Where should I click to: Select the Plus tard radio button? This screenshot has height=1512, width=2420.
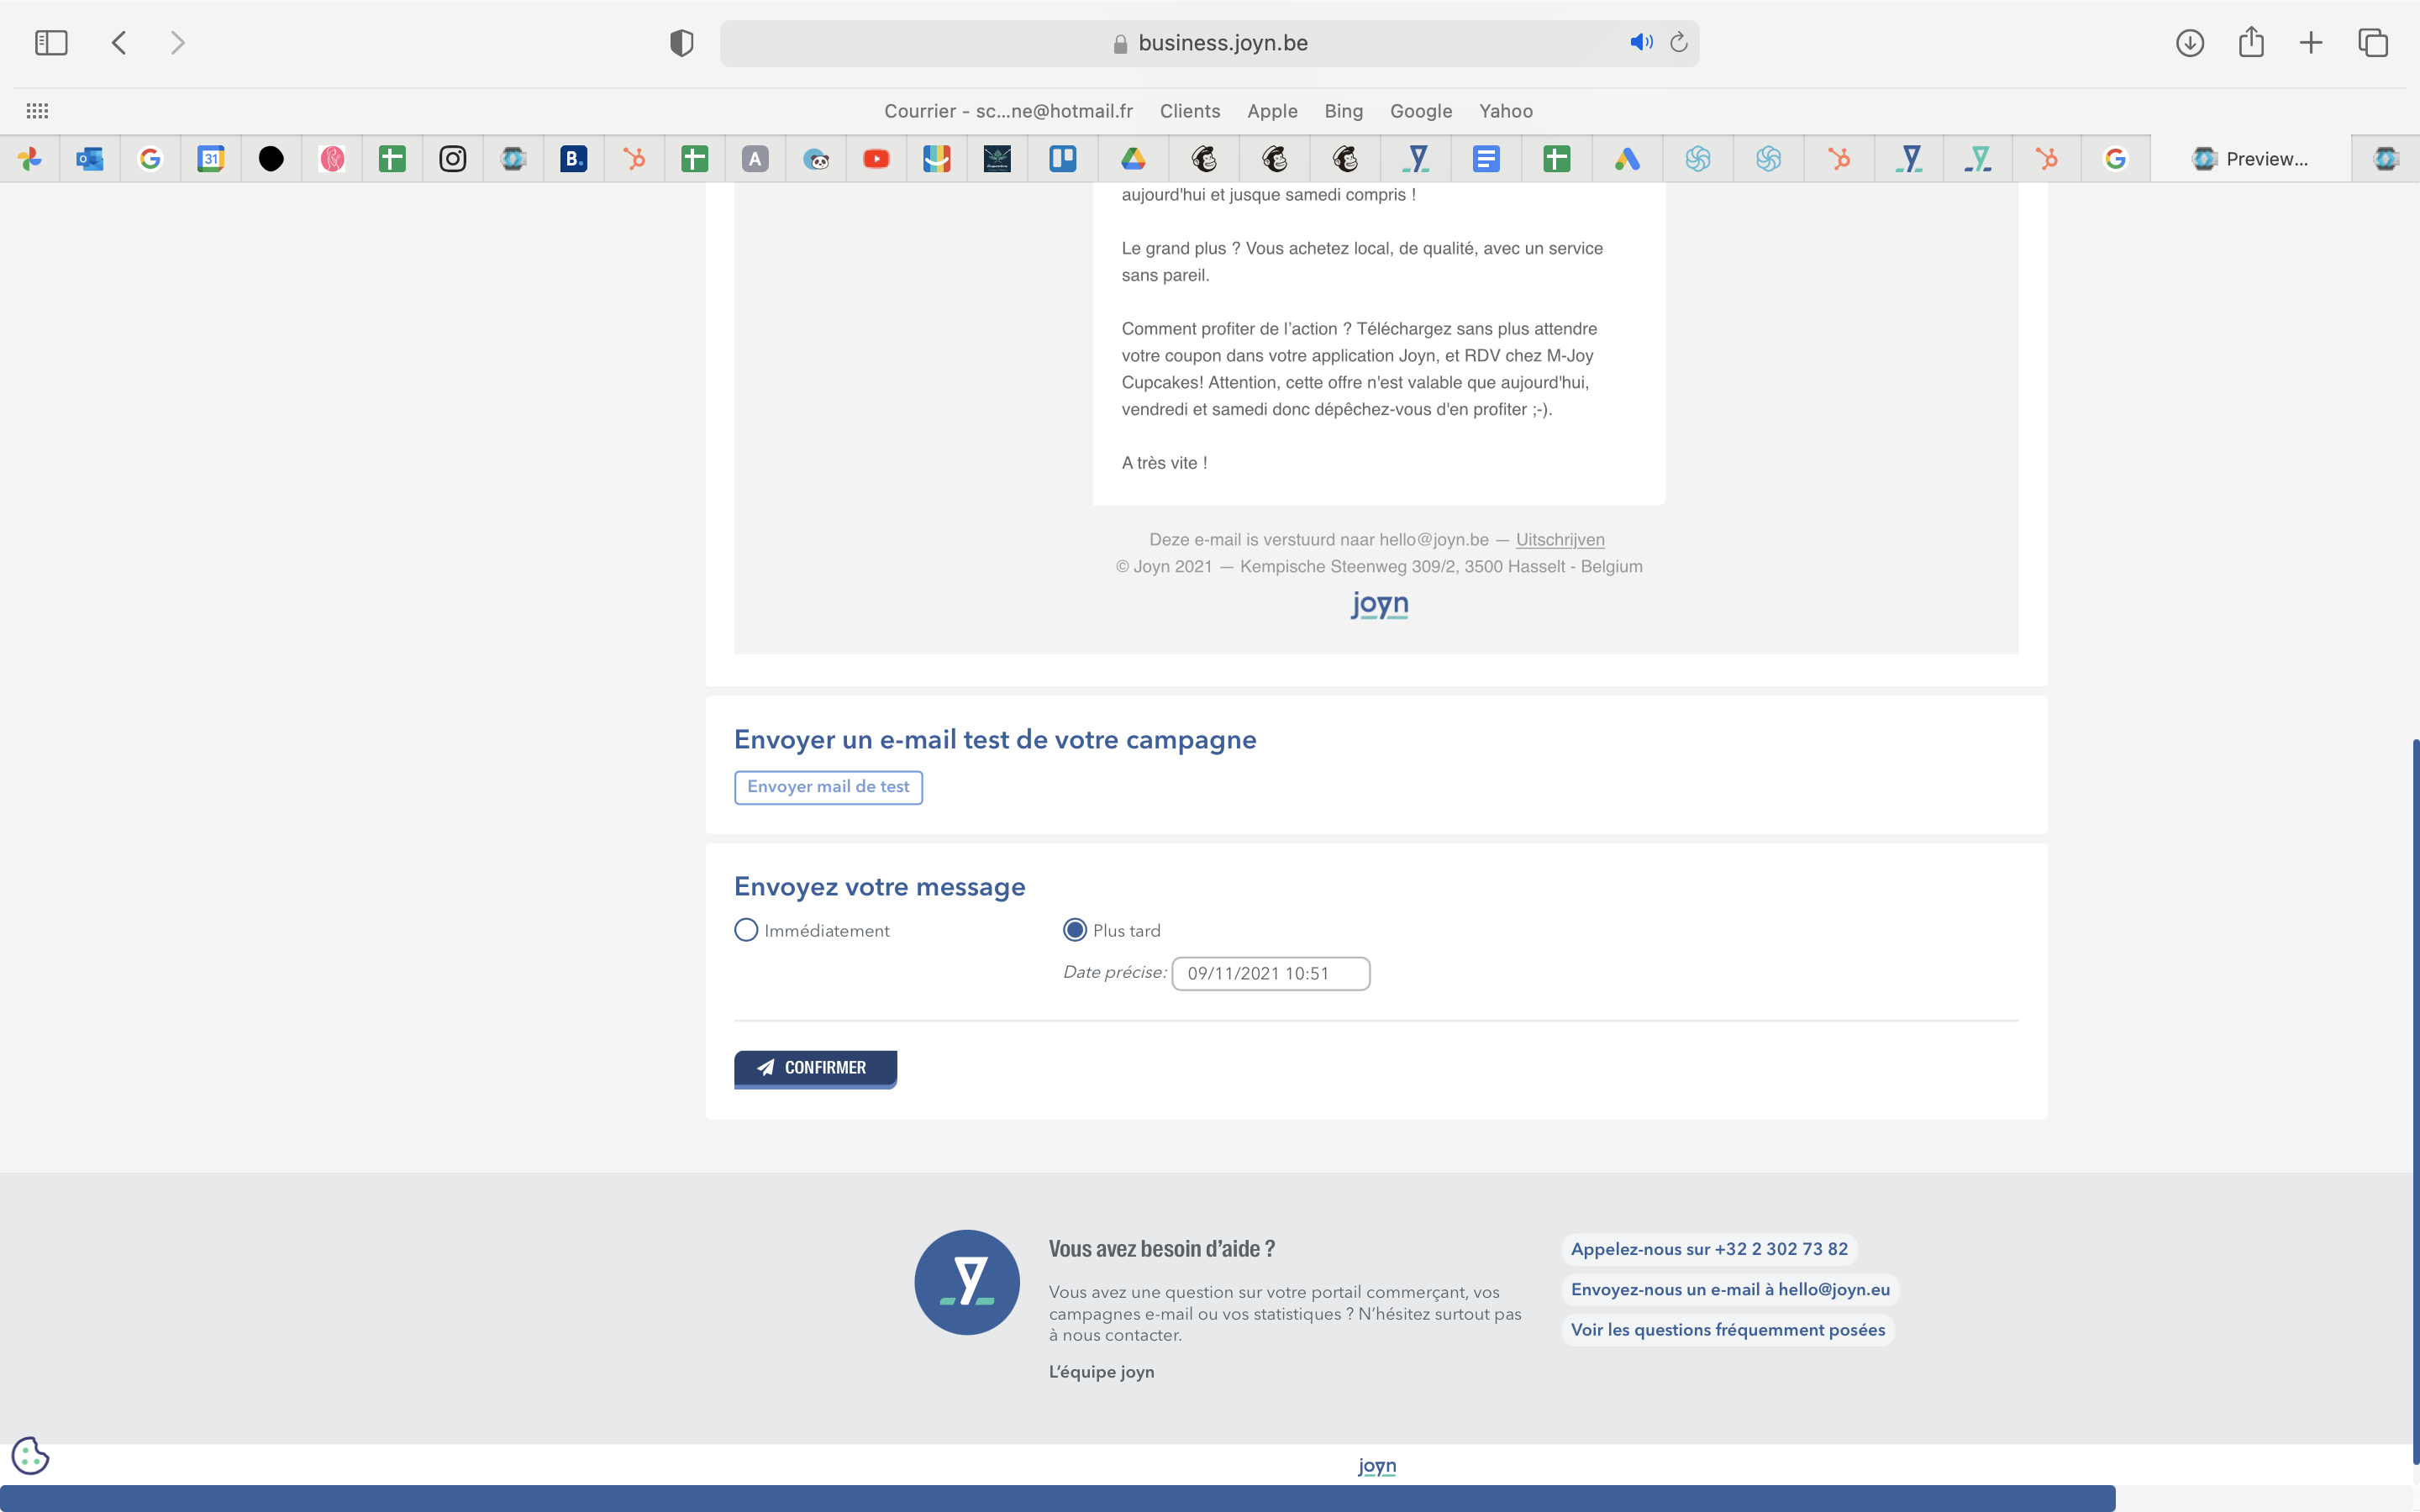pos(1075,930)
